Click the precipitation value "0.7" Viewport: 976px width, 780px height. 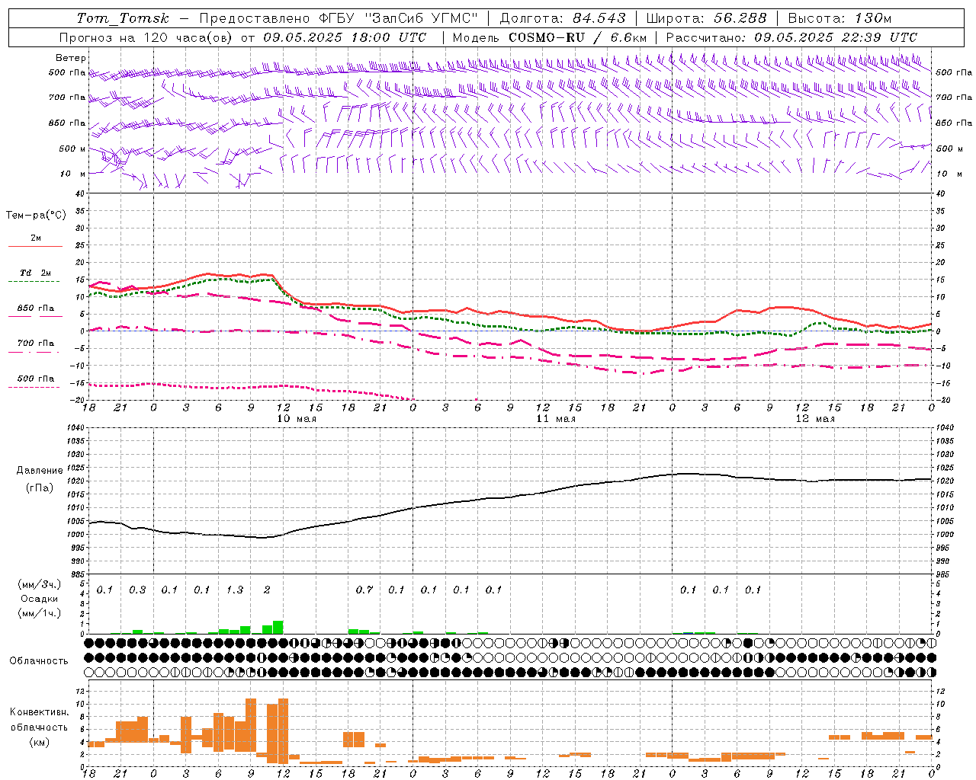click(364, 590)
